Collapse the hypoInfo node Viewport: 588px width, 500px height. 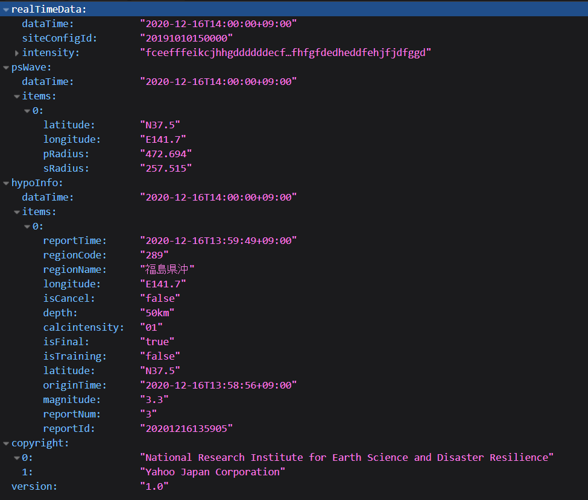point(5,183)
